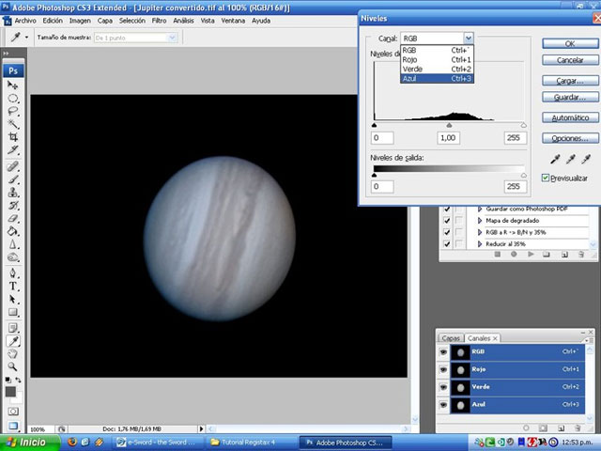Click the midtone gray input slider
Image resolution: width=601 pixels, height=451 pixels.
(449, 124)
